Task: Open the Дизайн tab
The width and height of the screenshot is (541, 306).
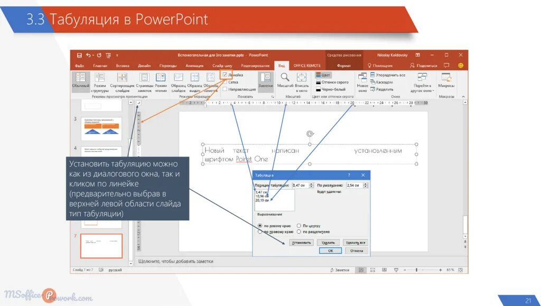Action: [x=144, y=66]
